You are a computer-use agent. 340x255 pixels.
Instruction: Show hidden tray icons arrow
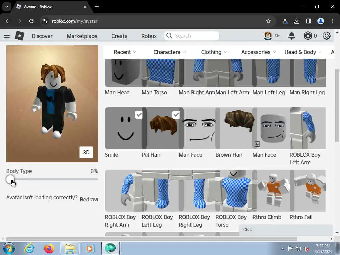click(282, 249)
